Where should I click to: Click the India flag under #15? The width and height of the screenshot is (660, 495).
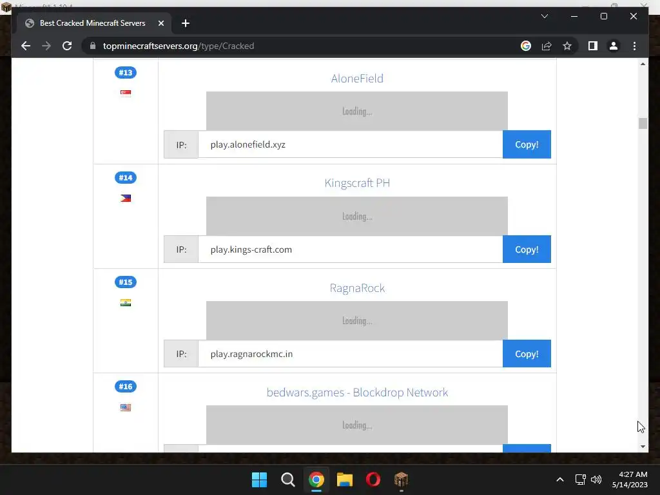click(x=126, y=303)
